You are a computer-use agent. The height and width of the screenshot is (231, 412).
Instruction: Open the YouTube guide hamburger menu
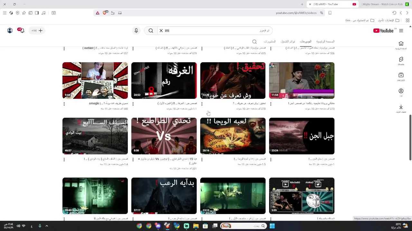click(401, 31)
